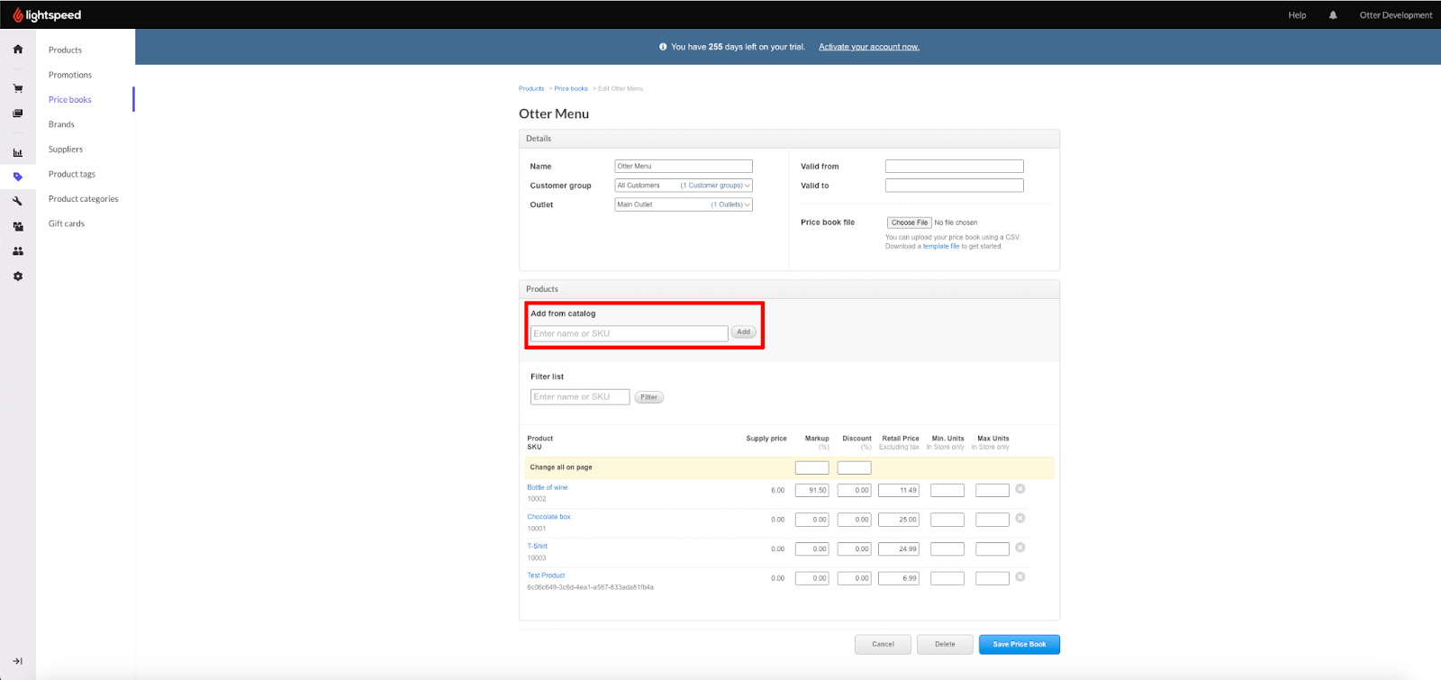Viewport: 1441px width, 680px height.
Task: Open T-Shirt product link
Action: [537, 546]
